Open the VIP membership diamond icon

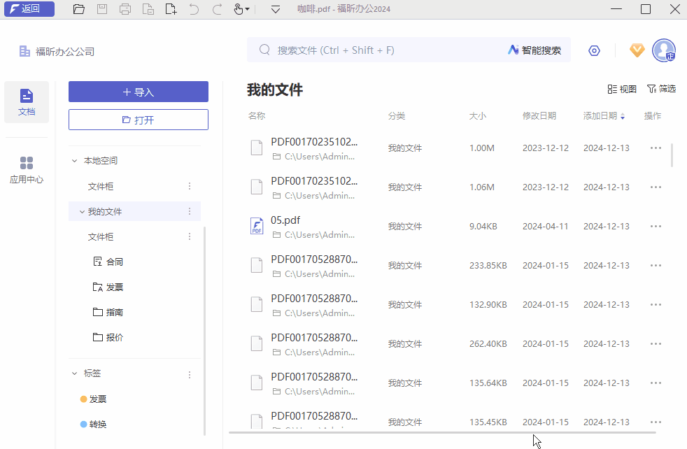tap(637, 50)
